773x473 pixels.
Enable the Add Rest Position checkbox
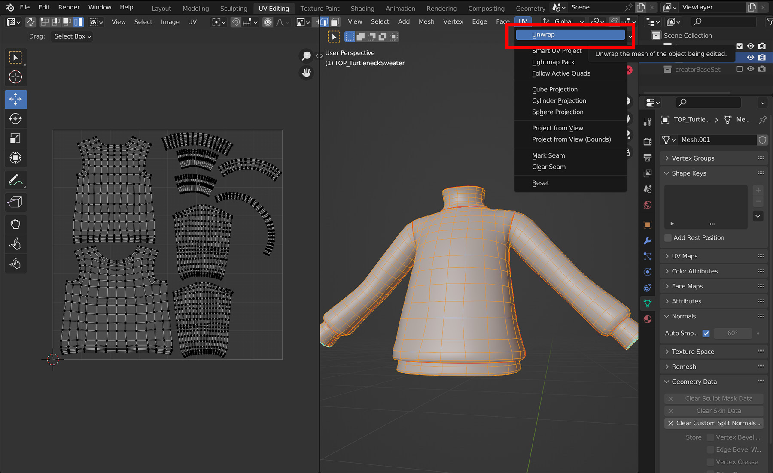point(668,238)
